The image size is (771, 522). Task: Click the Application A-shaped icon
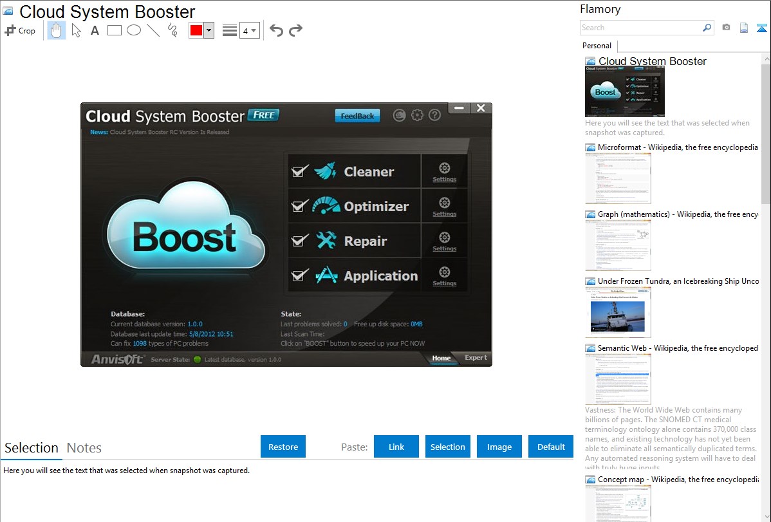(x=326, y=275)
